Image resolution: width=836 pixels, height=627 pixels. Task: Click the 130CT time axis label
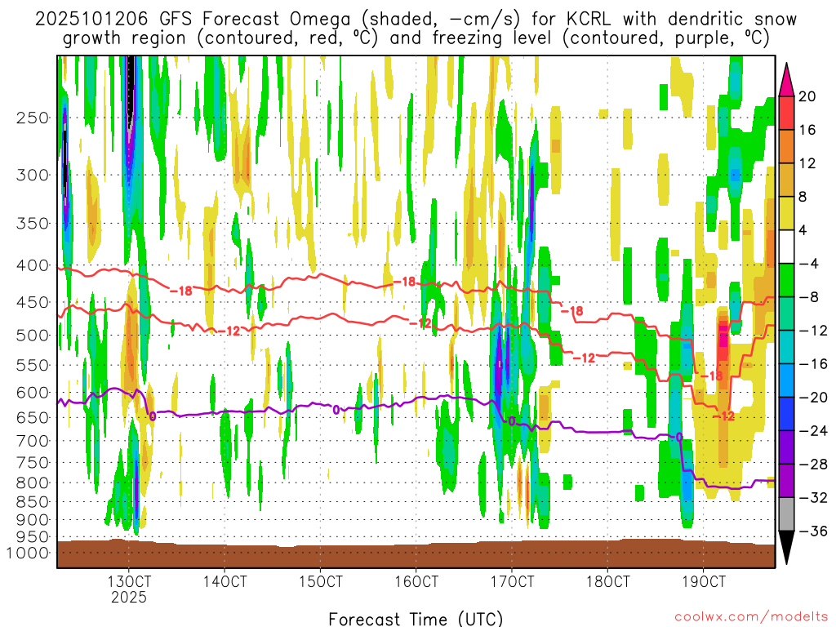(129, 581)
